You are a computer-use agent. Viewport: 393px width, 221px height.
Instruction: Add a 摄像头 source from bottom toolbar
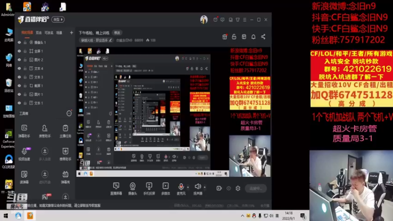pos(132,189)
